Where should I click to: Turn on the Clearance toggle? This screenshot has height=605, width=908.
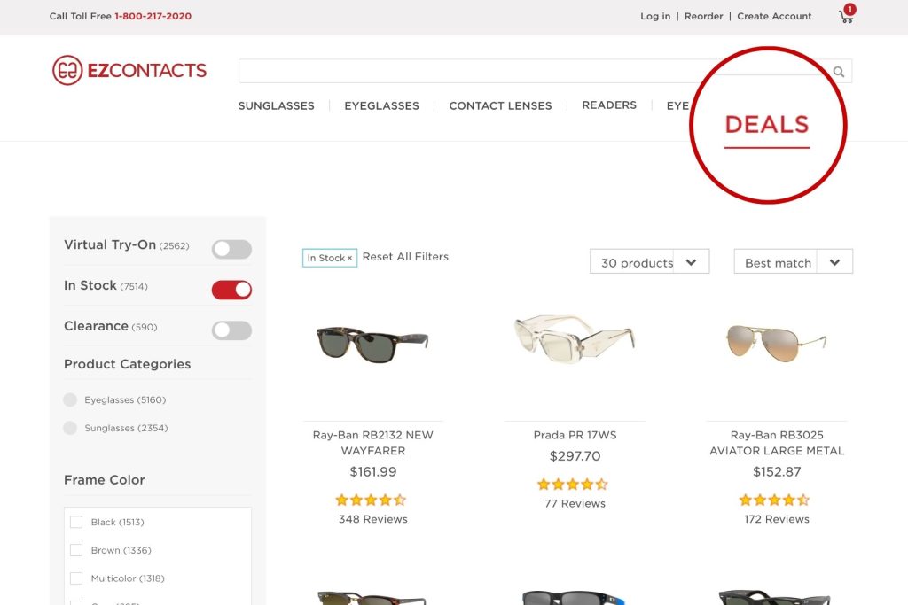click(231, 330)
